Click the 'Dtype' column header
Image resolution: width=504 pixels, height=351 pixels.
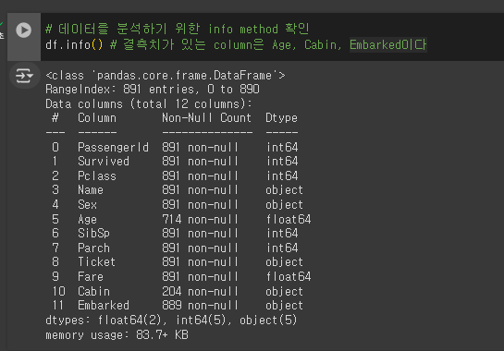pyautogui.click(x=281, y=118)
